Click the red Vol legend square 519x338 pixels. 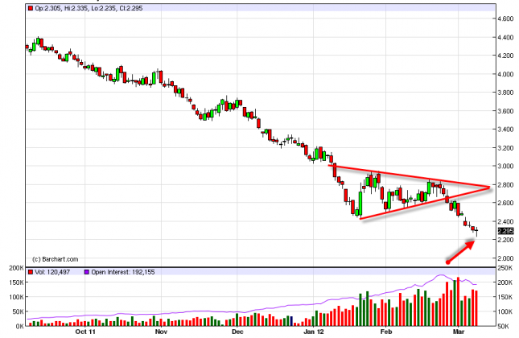(30, 272)
